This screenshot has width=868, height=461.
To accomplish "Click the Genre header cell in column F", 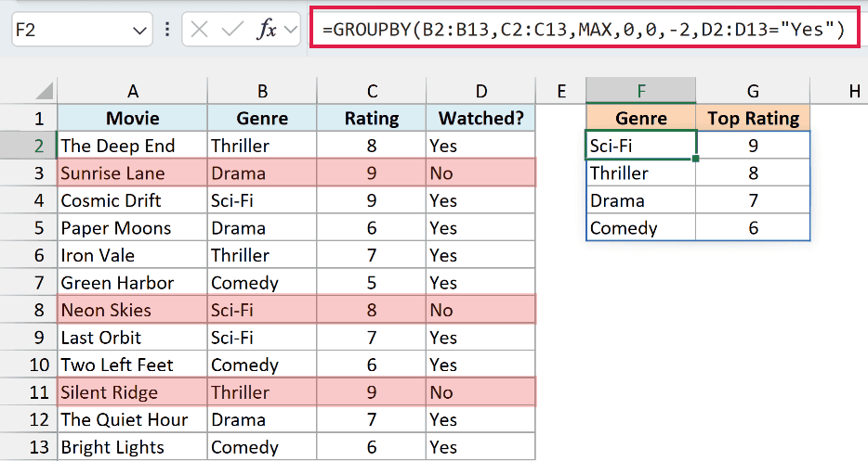I will click(641, 118).
